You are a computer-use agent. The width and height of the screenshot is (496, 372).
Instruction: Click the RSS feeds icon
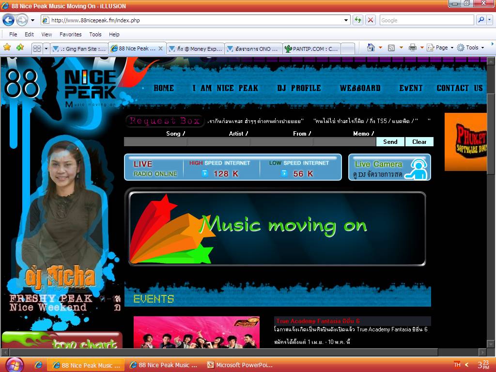(391, 48)
